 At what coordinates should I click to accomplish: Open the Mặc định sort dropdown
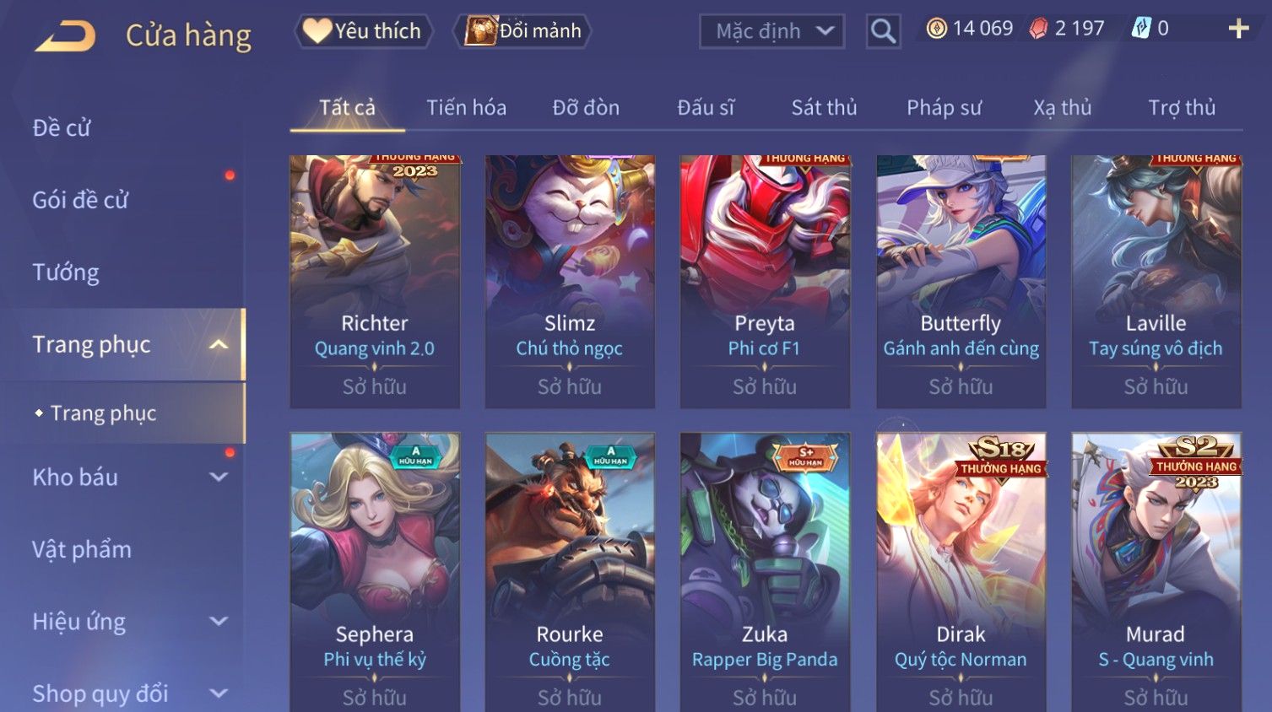(772, 31)
